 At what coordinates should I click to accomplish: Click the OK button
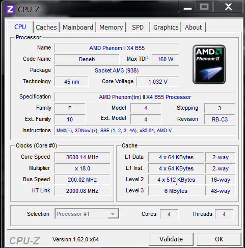point(219,239)
